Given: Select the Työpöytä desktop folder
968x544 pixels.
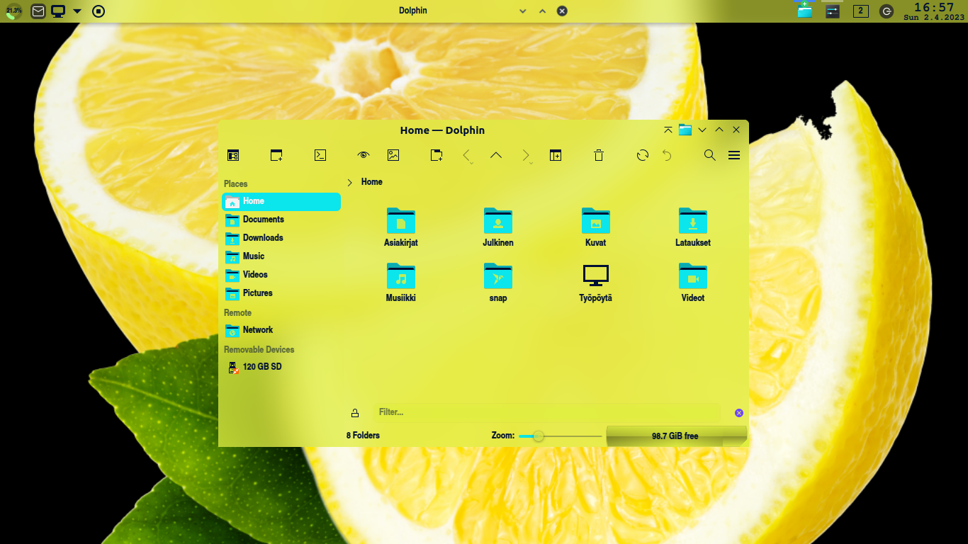Looking at the screenshot, I should pos(595,283).
